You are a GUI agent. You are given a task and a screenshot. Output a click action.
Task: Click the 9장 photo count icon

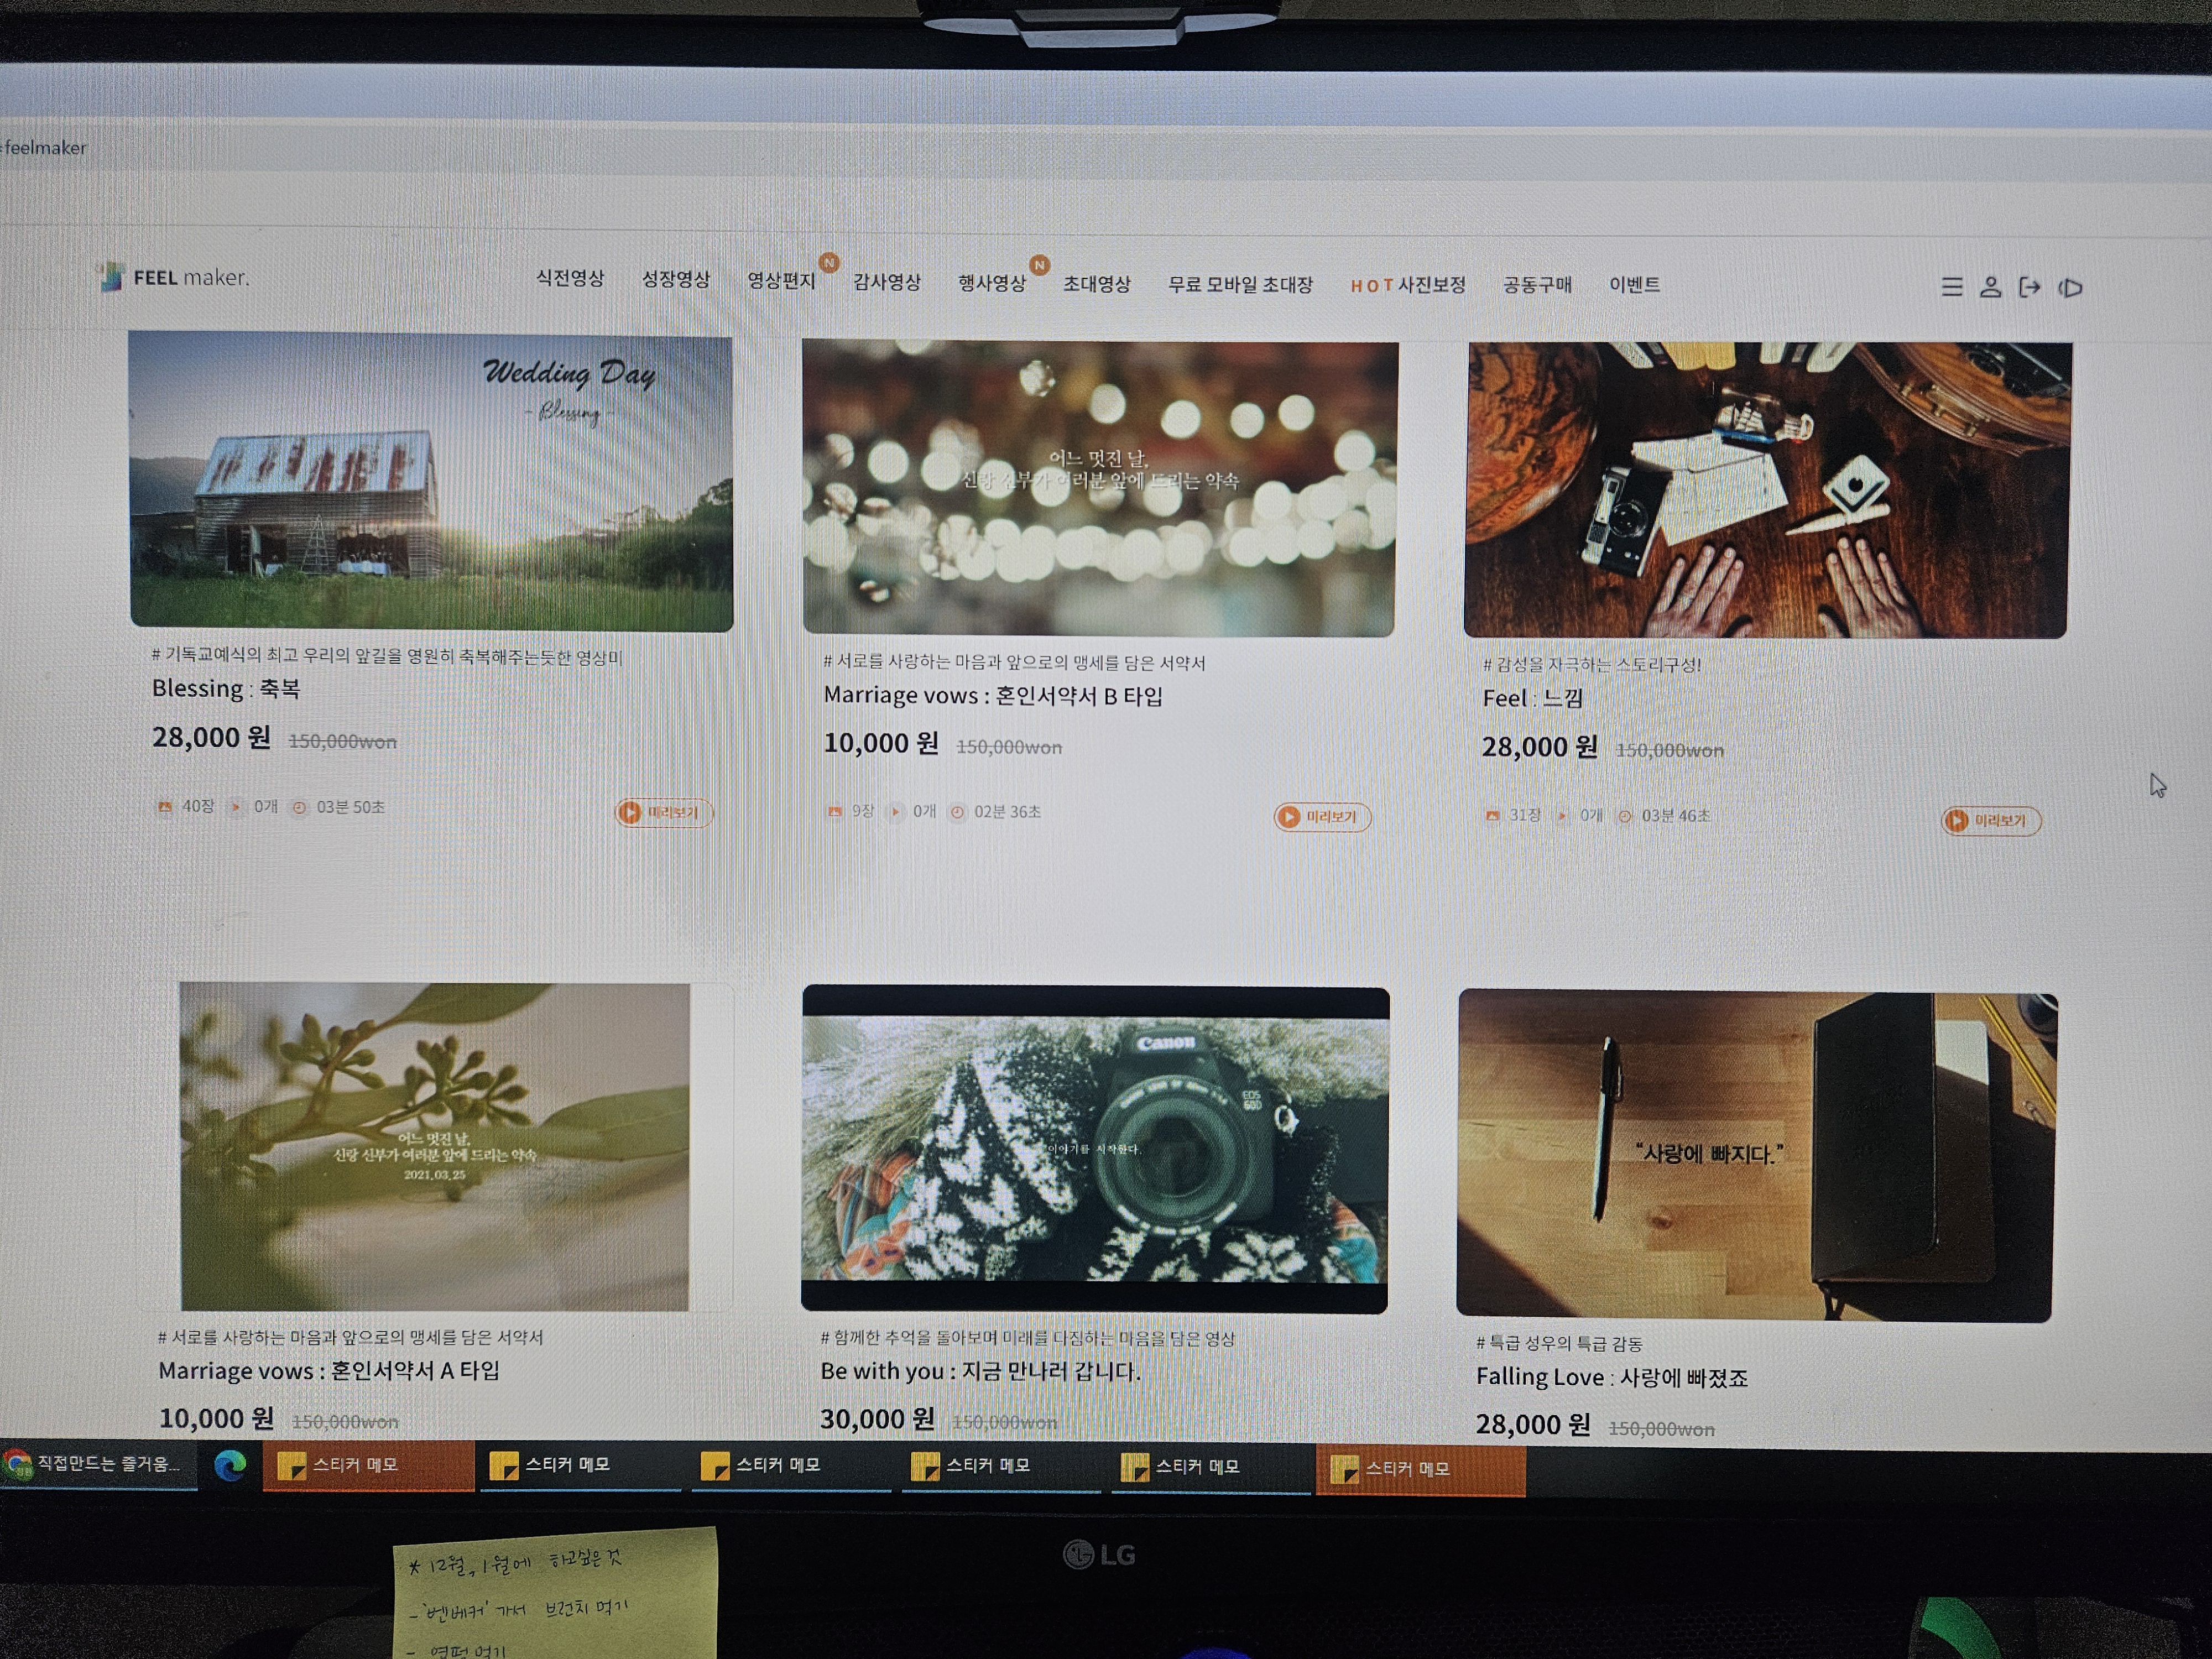pos(835,812)
